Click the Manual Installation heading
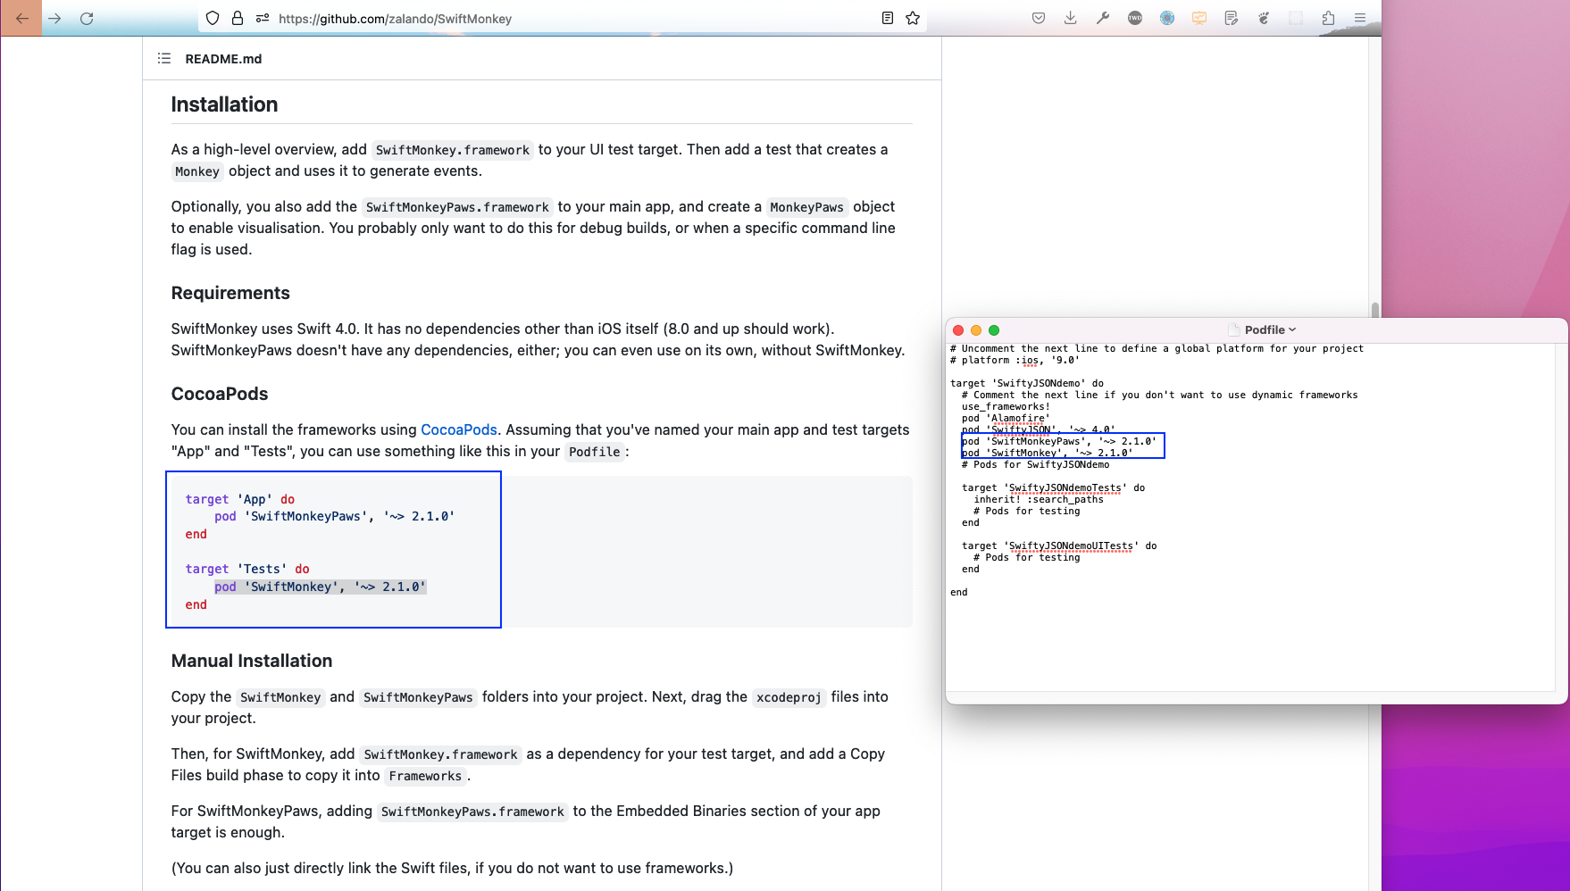The width and height of the screenshot is (1570, 891). click(252, 661)
